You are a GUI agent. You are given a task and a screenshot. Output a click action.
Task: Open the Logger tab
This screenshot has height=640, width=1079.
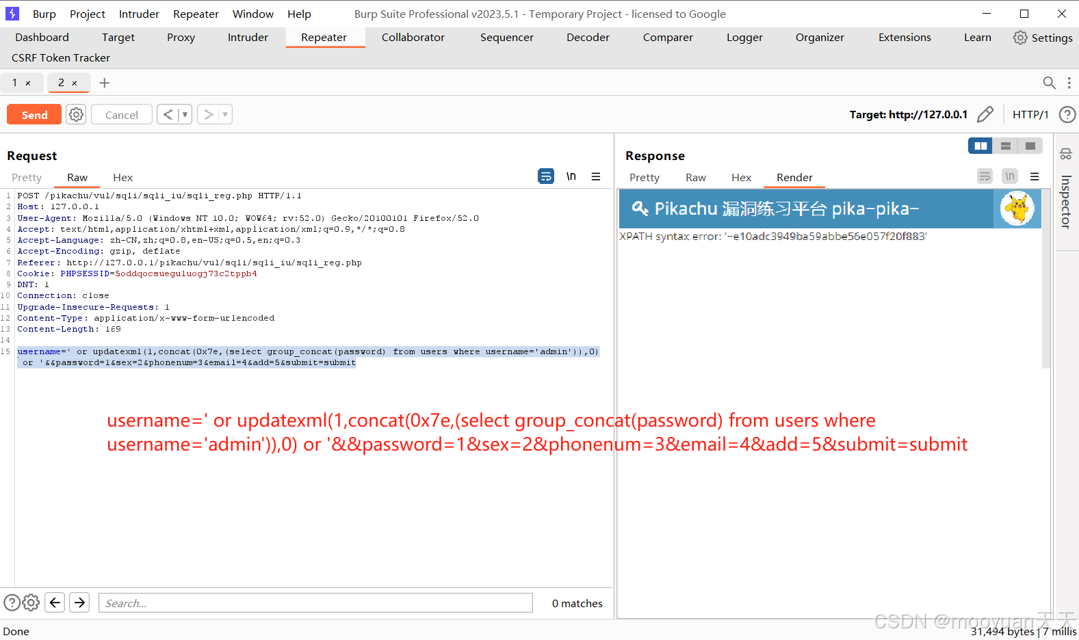pyautogui.click(x=744, y=38)
